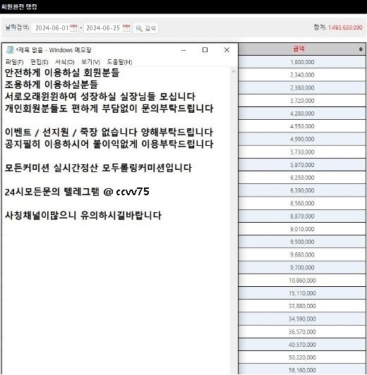Select the 6,390,000 amount cell
The width and height of the screenshot is (367, 375).
click(x=302, y=190)
